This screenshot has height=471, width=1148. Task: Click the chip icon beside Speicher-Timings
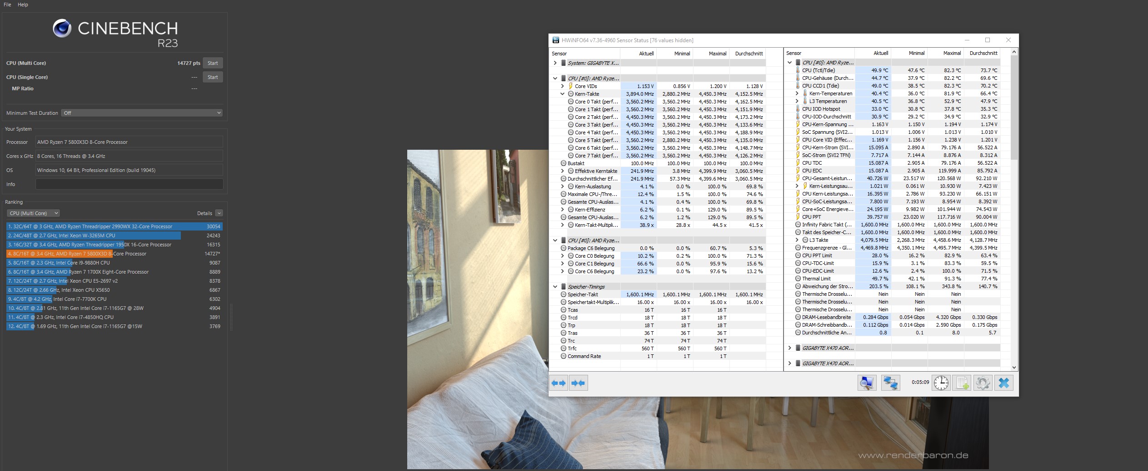tap(564, 287)
